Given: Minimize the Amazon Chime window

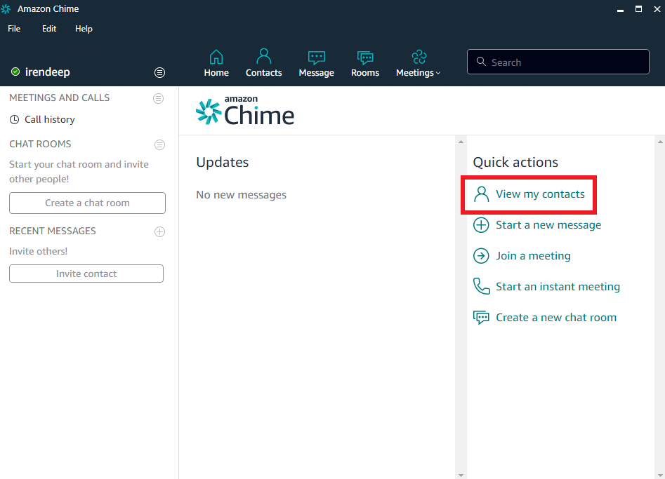Looking at the screenshot, I should pos(620,9).
